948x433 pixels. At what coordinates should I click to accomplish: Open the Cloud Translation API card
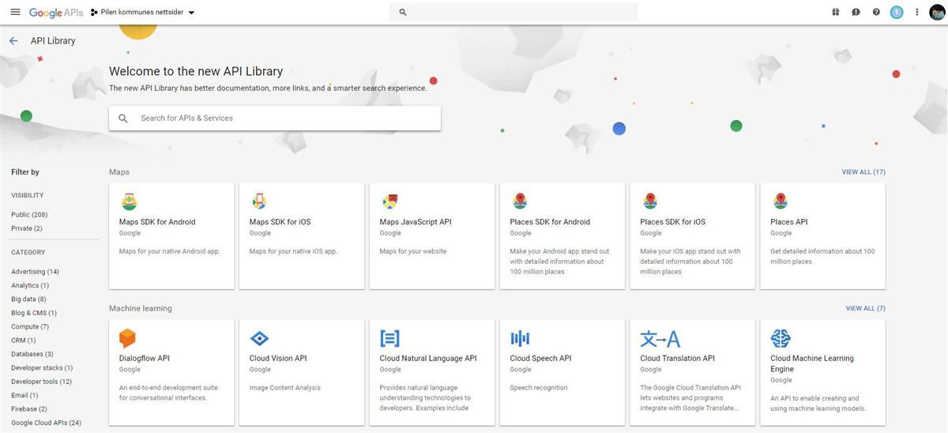click(x=692, y=372)
